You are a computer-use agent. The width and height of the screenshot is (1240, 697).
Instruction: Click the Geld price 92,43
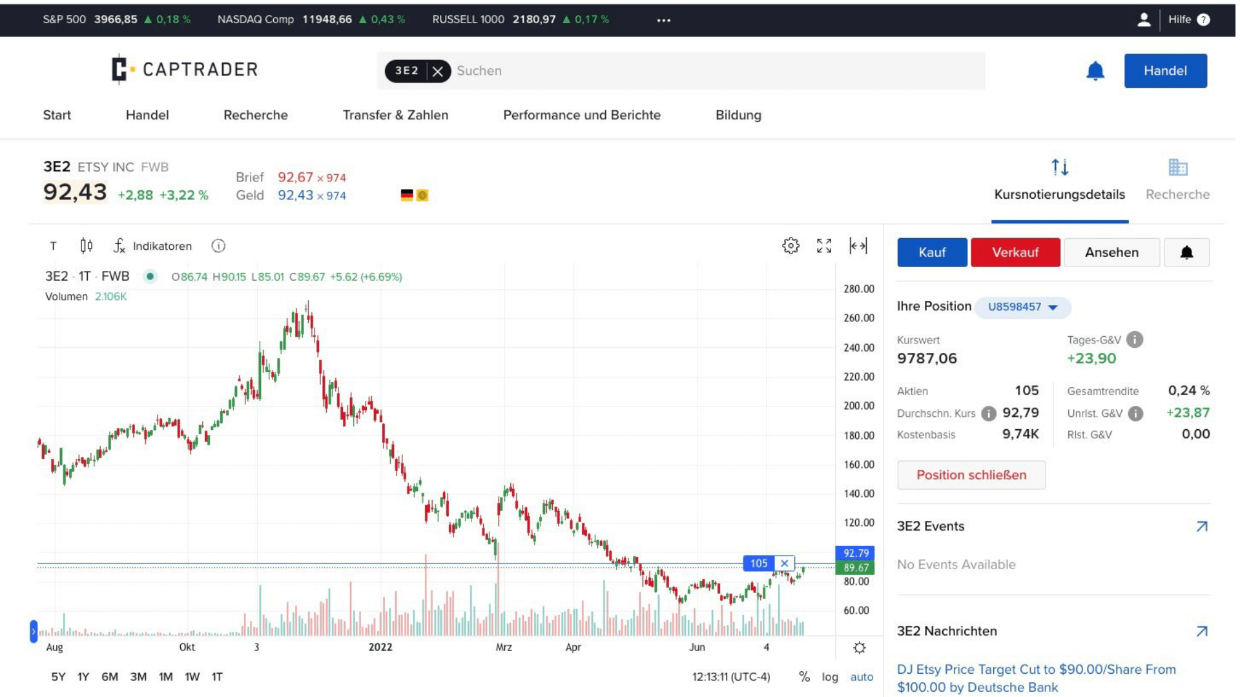point(295,195)
